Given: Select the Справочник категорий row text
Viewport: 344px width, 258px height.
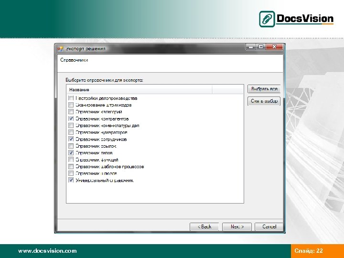Looking at the screenshot, I should (x=99, y=112).
